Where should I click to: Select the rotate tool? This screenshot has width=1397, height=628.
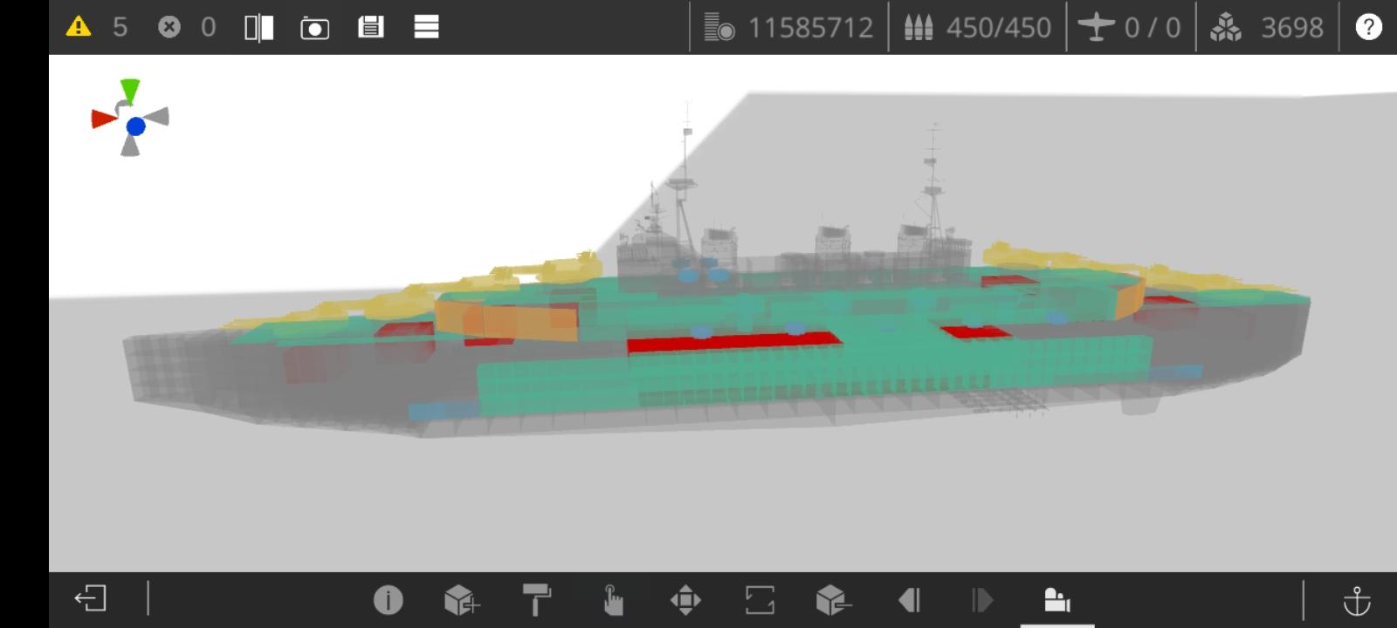[760, 600]
